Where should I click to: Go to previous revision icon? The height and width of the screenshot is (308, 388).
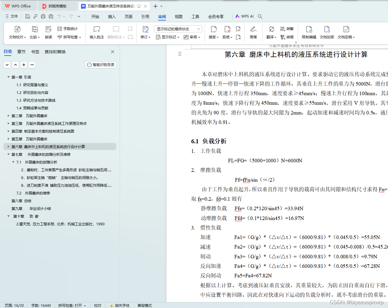238,29
